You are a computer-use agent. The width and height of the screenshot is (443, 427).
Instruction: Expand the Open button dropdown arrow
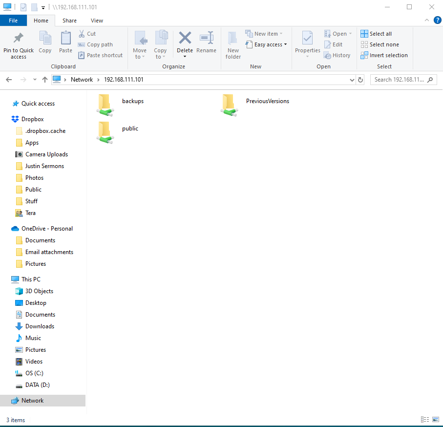tap(350, 34)
